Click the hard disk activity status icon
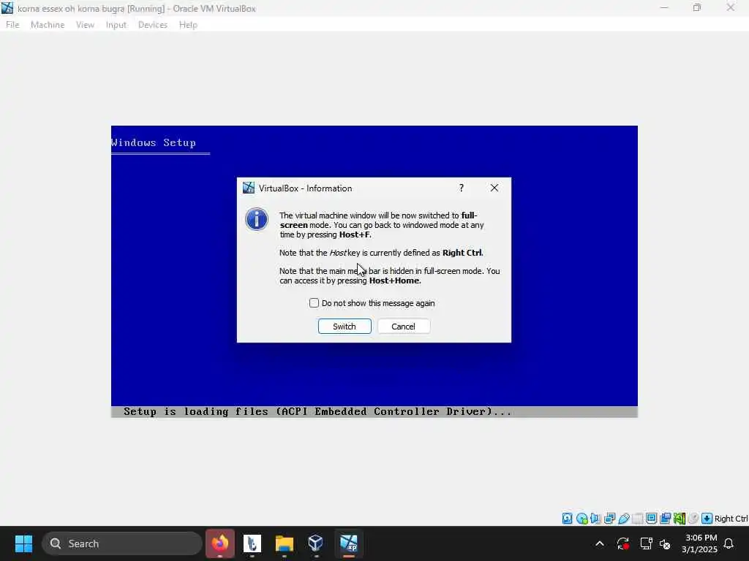749x561 pixels. [567, 519]
